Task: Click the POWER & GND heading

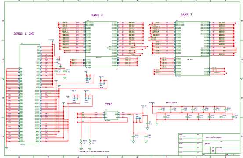Action: [x=24, y=34]
